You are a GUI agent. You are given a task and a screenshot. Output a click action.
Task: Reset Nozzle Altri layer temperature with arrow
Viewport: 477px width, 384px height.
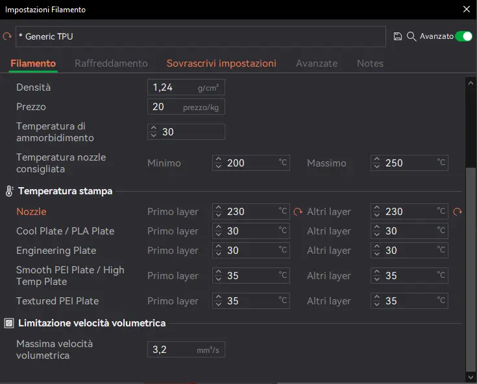click(458, 212)
